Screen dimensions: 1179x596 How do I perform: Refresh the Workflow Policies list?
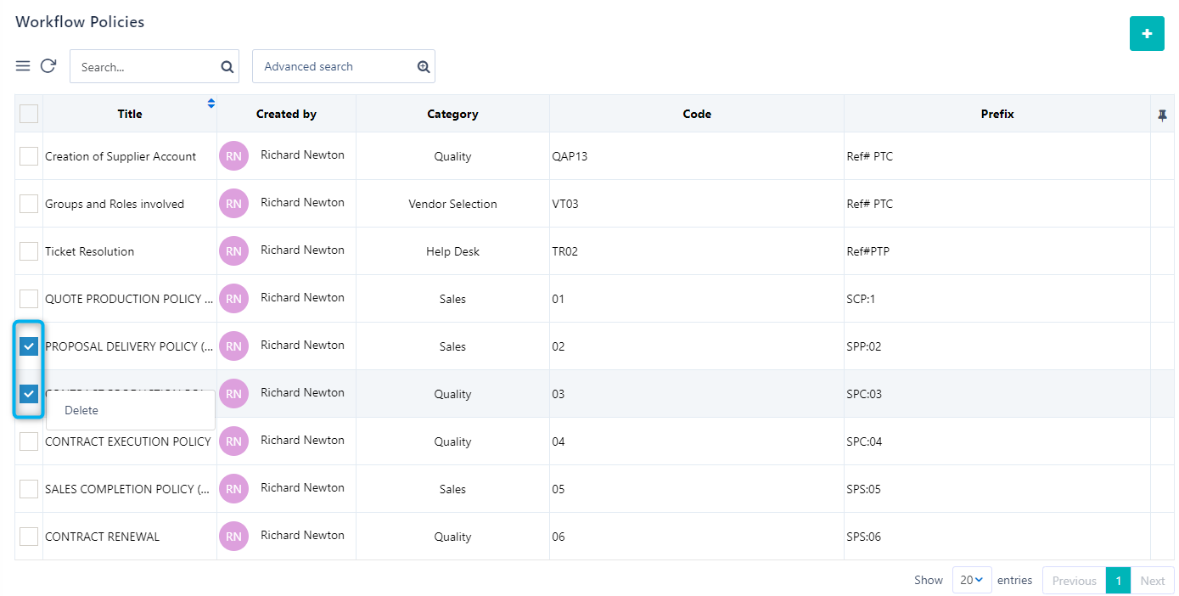pyautogui.click(x=48, y=65)
